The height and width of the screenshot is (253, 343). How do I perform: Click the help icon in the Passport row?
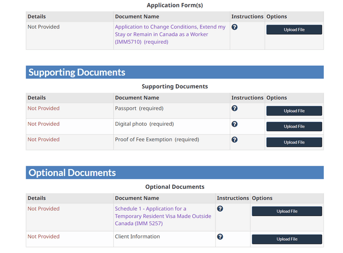pyautogui.click(x=235, y=108)
